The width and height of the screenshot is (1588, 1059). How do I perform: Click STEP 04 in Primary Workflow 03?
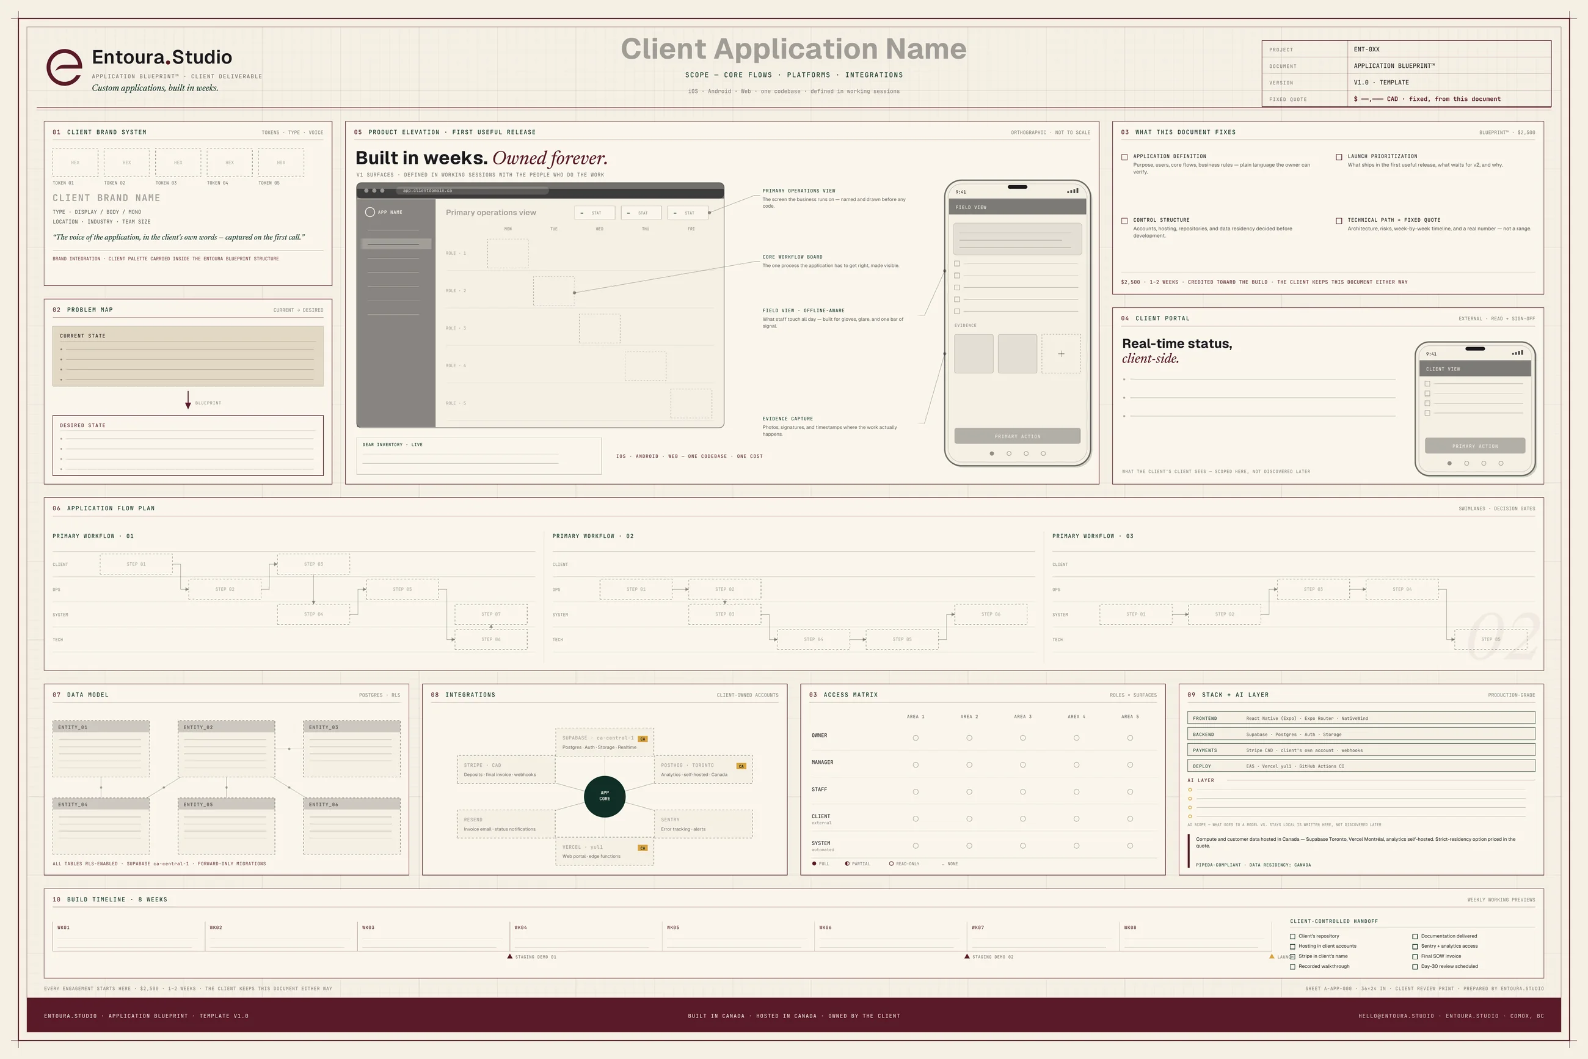pos(1402,589)
